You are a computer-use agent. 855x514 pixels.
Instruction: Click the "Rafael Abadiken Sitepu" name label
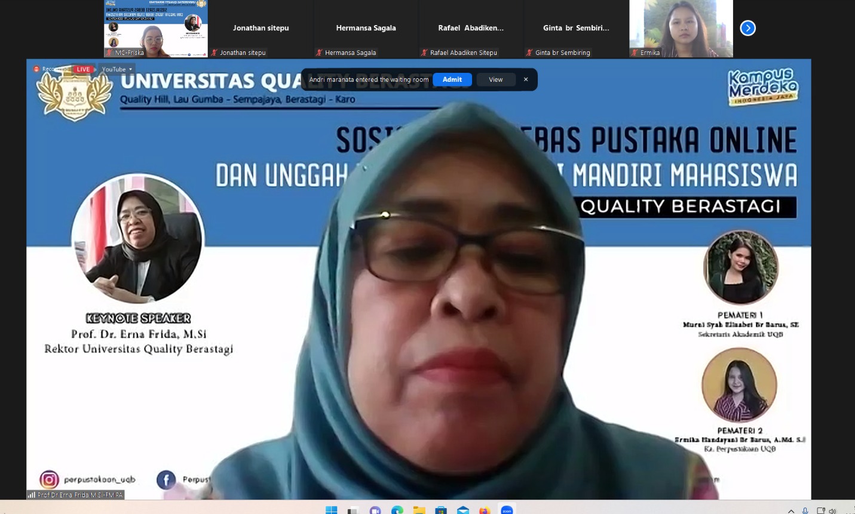[464, 53]
